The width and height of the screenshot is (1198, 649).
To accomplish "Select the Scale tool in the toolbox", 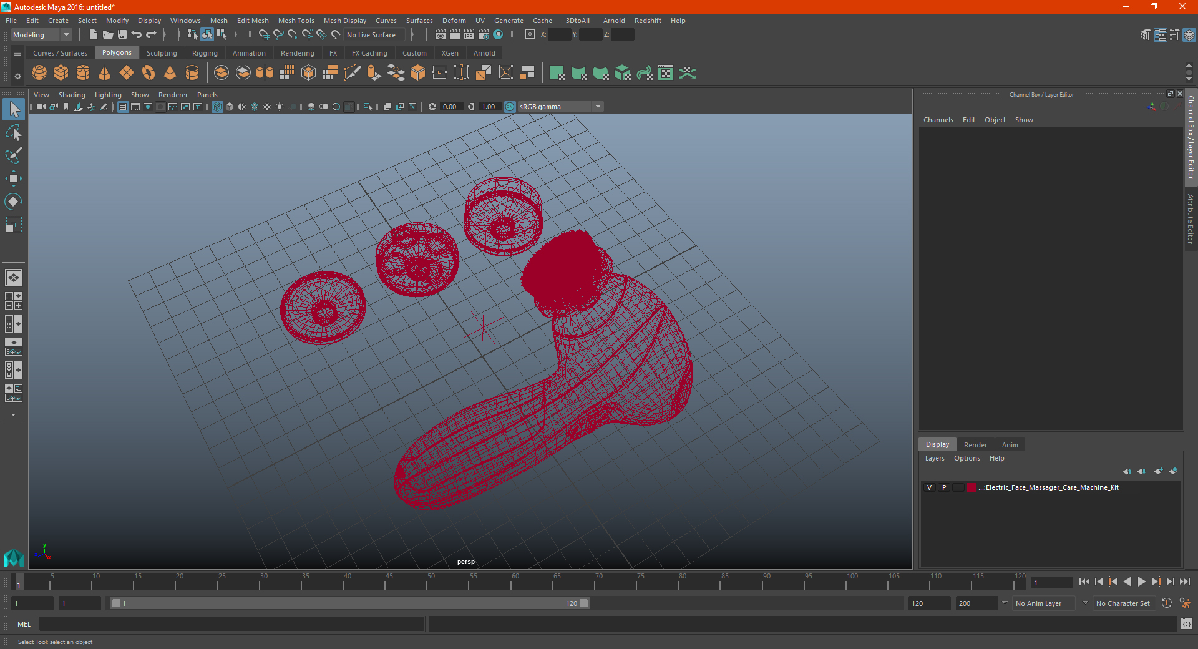I will coord(13,225).
